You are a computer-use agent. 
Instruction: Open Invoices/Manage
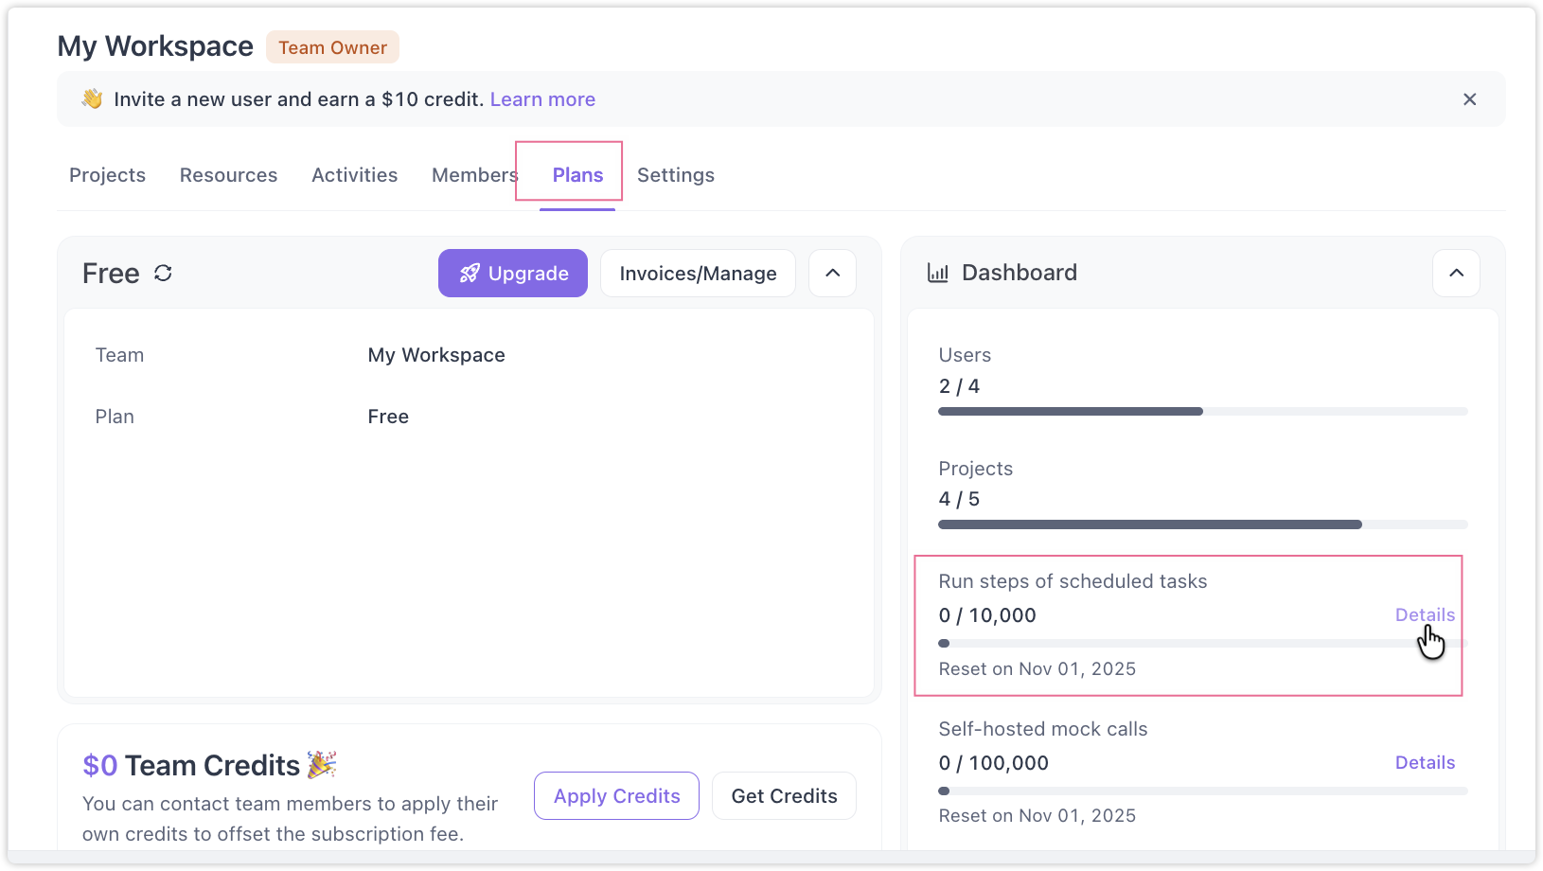(698, 274)
